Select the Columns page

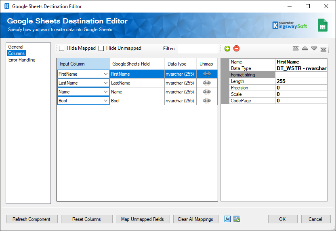click(17, 53)
